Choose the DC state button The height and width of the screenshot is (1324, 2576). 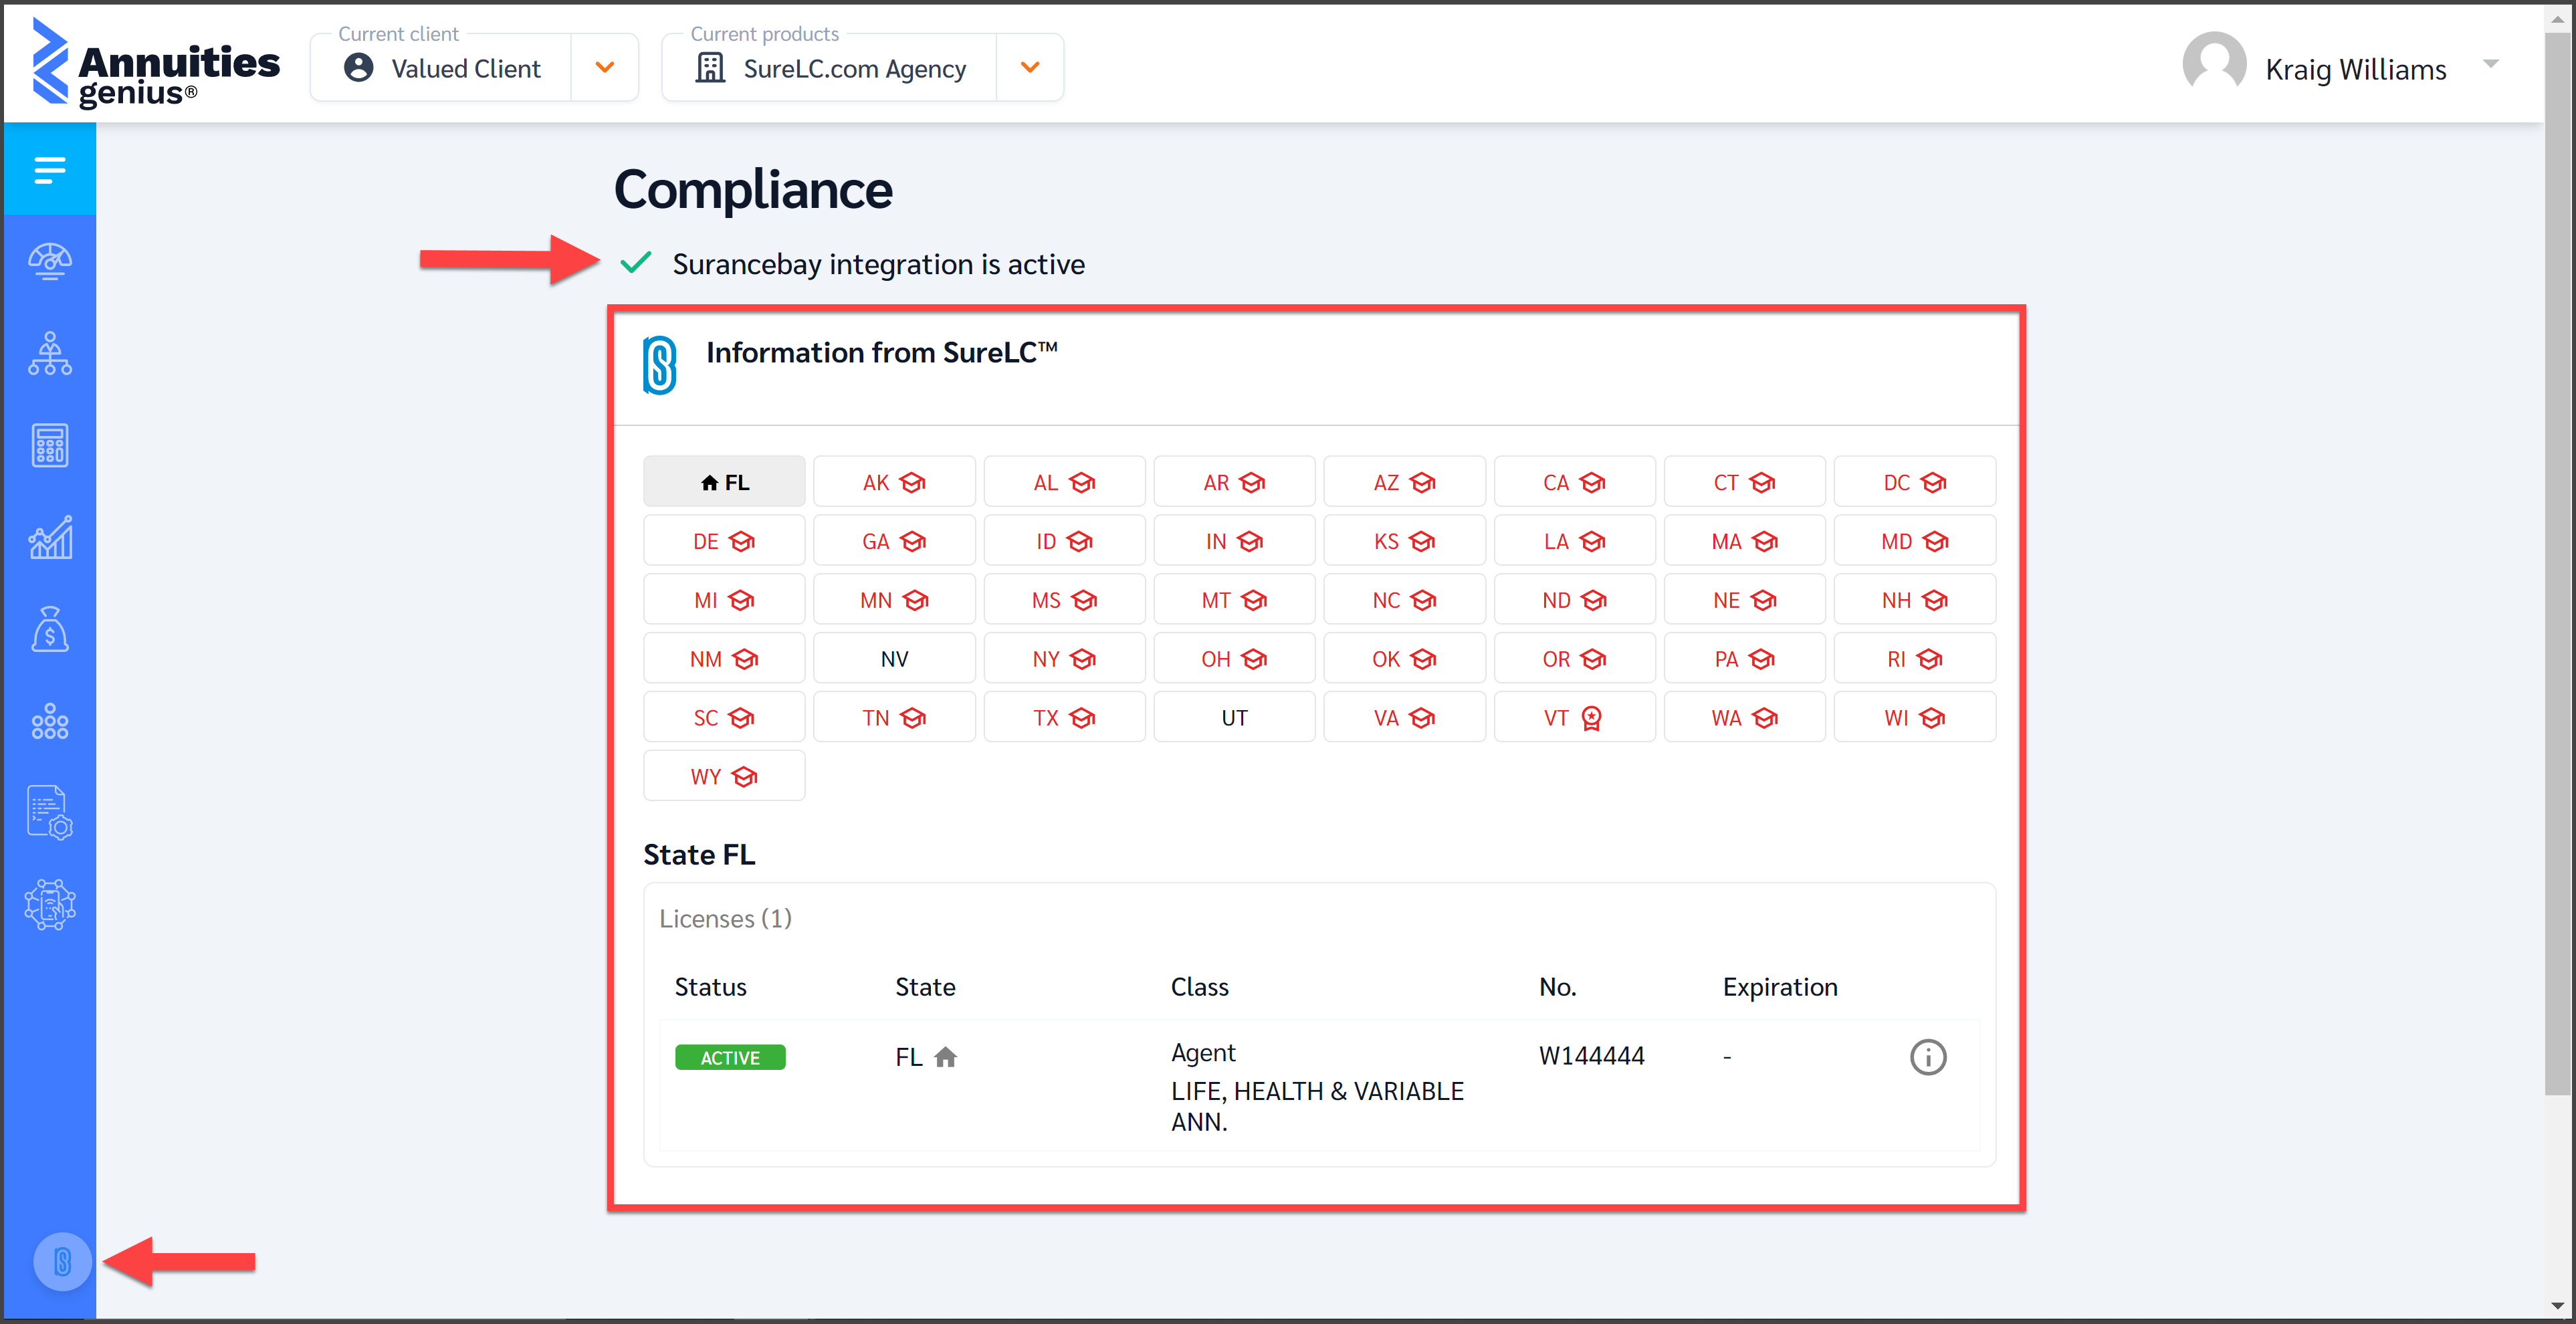click(1914, 482)
